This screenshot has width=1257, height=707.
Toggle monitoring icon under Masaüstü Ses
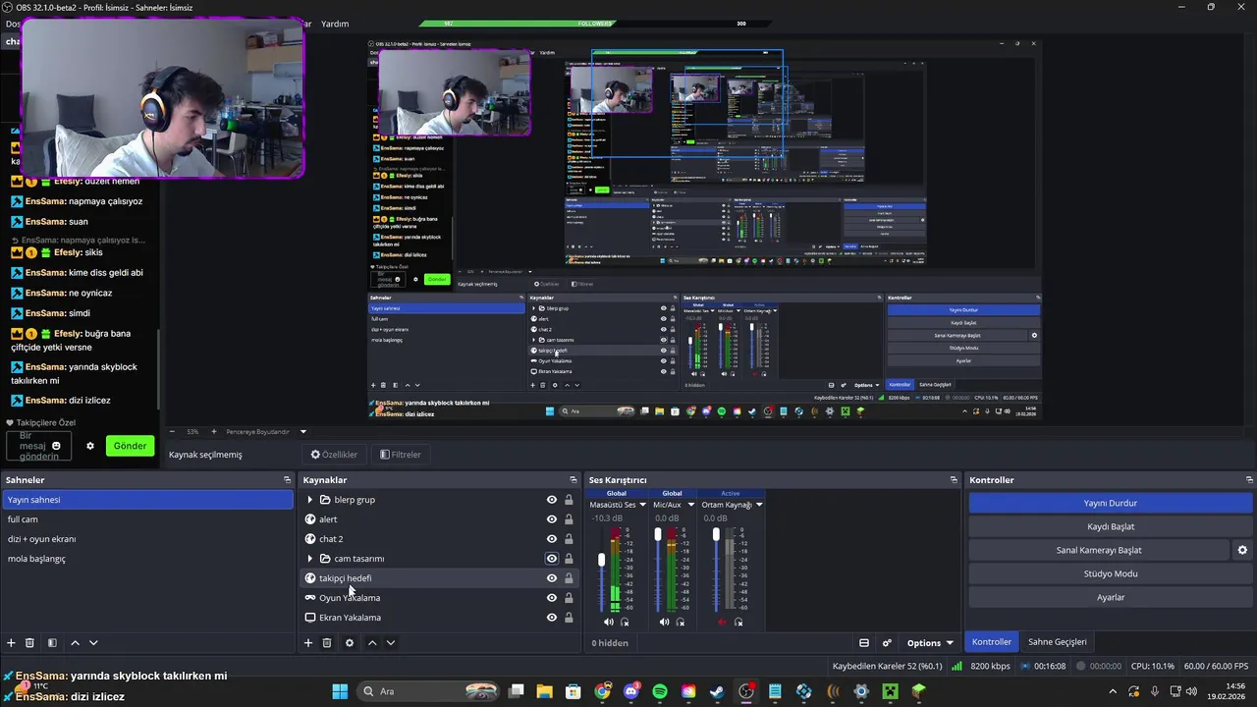point(625,622)
